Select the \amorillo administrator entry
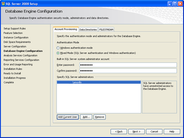This screenshot has width=184, height=138. tap(99, 82)
